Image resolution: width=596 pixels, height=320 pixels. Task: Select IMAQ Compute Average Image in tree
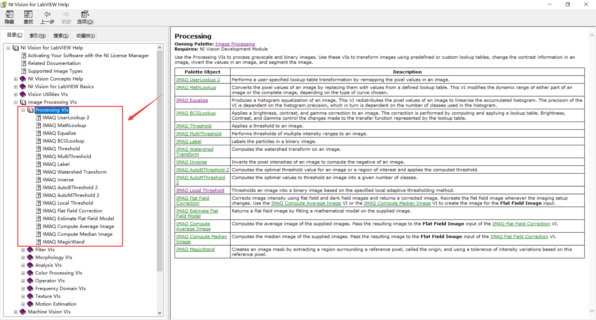[x=78, y=226]
